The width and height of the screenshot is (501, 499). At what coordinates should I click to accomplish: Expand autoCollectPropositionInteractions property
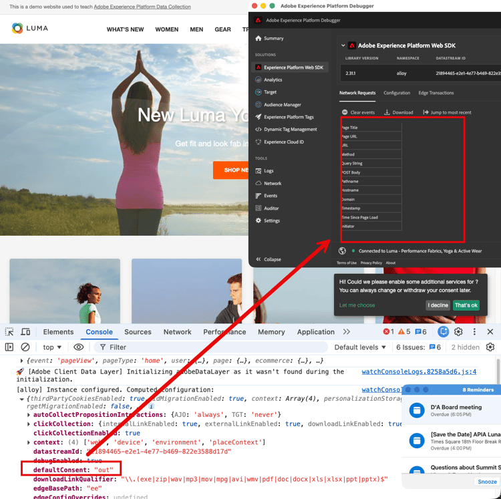[29, 415]
